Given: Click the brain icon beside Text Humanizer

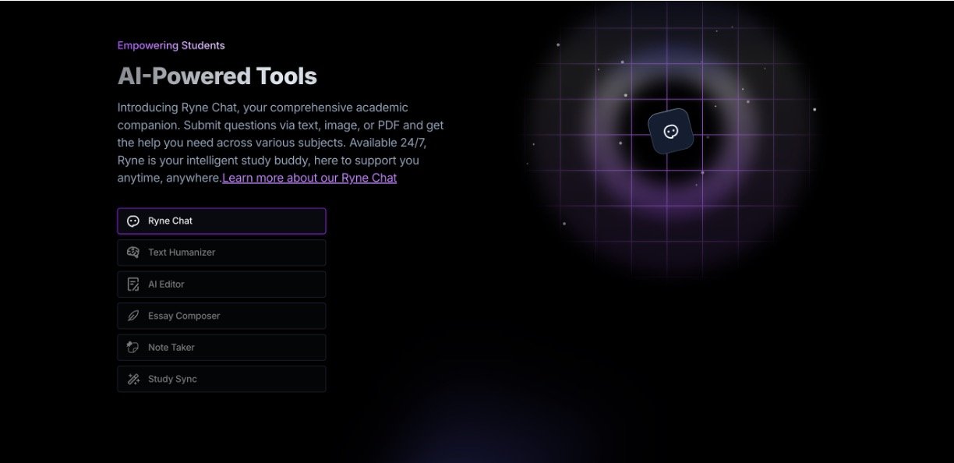Looking at the screenshot, I should pyautogui.click(x=133, y=253).
